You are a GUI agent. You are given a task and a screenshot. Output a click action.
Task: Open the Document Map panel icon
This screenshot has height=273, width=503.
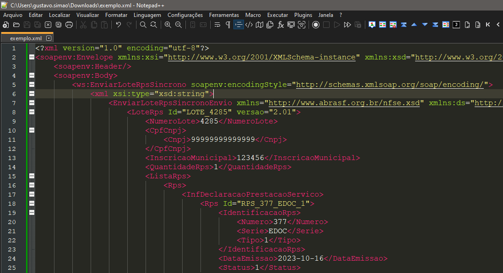coord(259,25)
